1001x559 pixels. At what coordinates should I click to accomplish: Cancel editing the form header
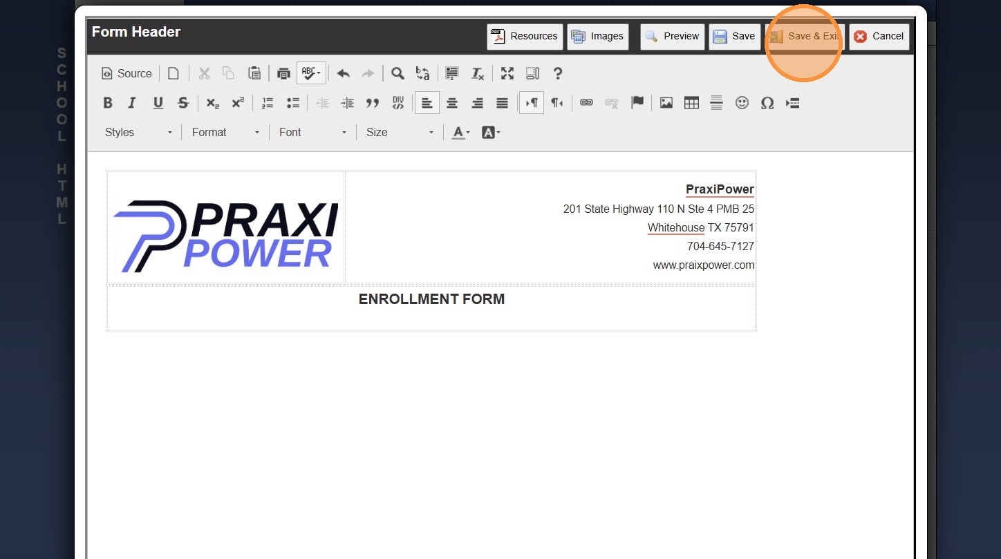point(879,37)
